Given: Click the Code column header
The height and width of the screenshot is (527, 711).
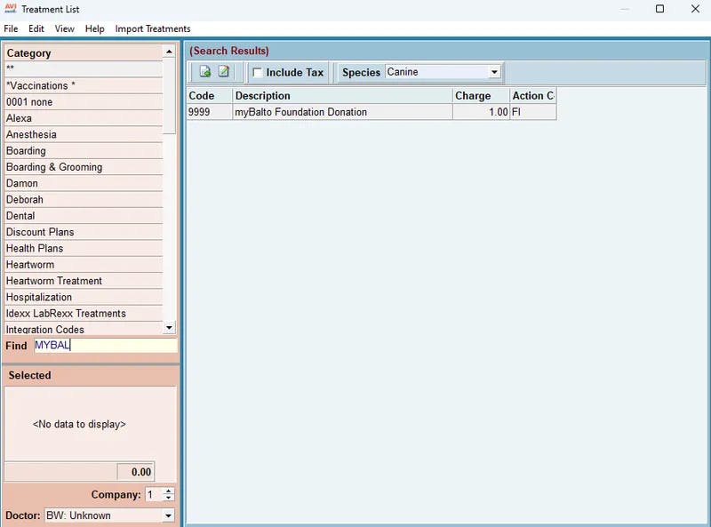Looking at the screenshot, I should pyautogui.click(x=210, y=96).
